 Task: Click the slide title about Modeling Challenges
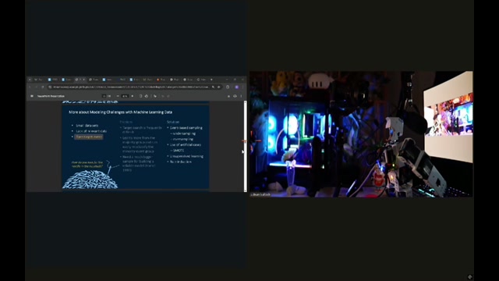click(120, 112)
